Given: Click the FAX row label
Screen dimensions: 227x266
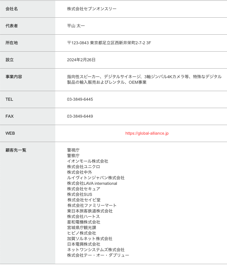Looking at the screenshot, I should [10, 116].
